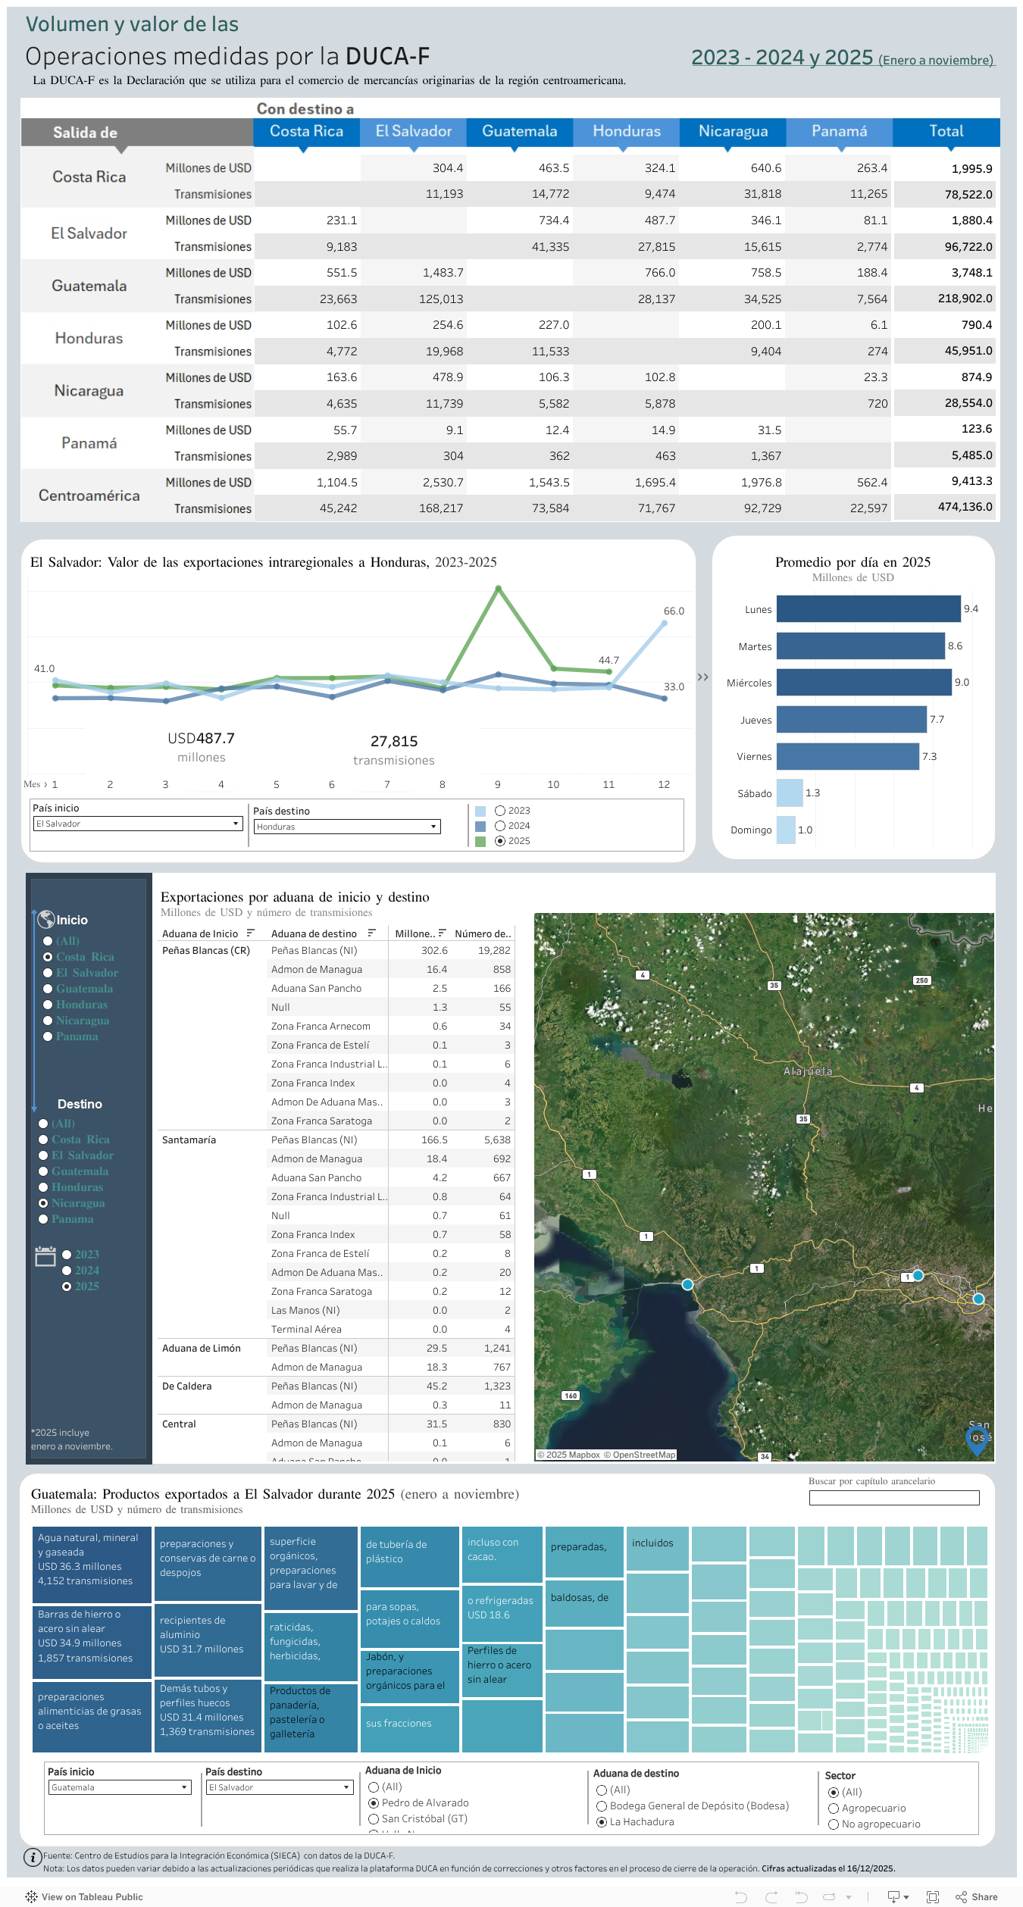
Task: Choose the Agropecuario sector option
Action: (x=834, y=1808)
